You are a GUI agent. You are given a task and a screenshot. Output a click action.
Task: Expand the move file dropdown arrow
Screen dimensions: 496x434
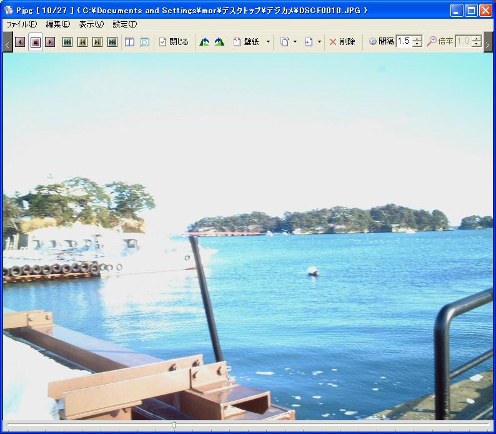coord(319,42)
